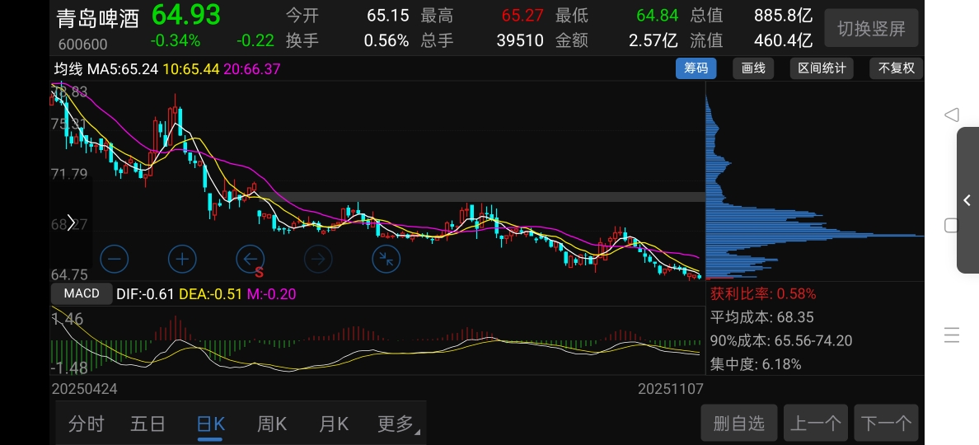The image size is (979, 445).
Task: Tap M:-0.20 MACD value
Action: coord(271,294)
